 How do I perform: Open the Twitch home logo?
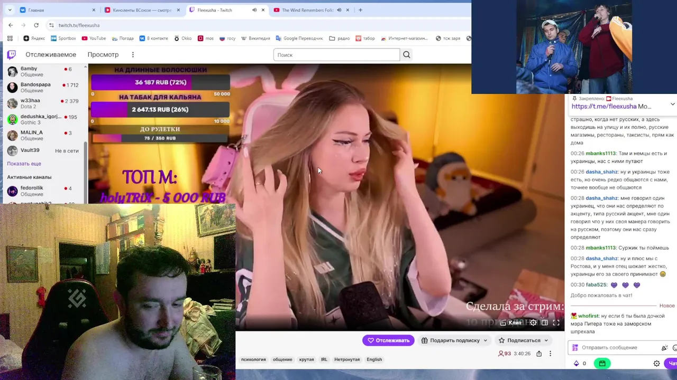coord(11,54)
